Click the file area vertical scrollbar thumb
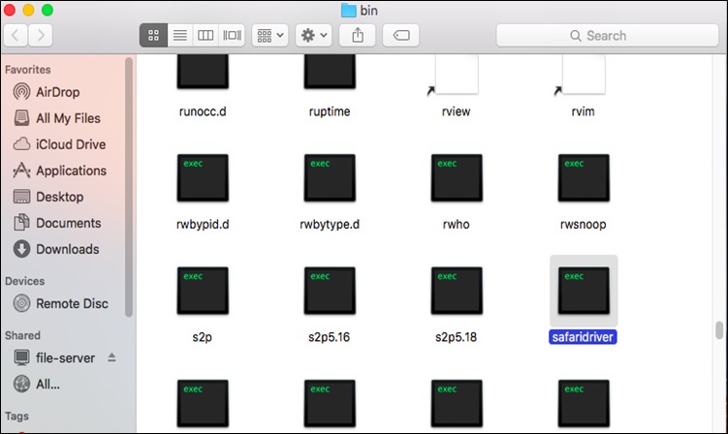This screenshot has height=434, width=728. (719, 330)
